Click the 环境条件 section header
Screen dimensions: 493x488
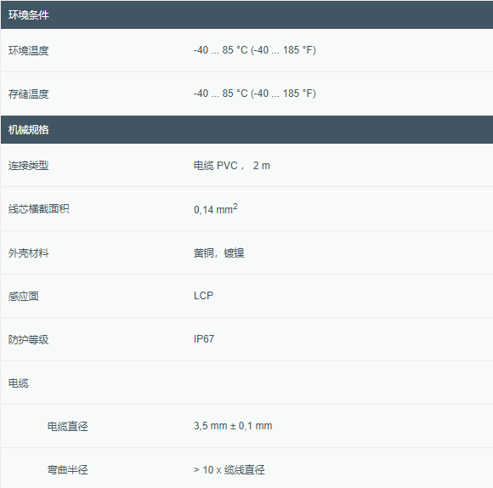(x=246, y=14)
